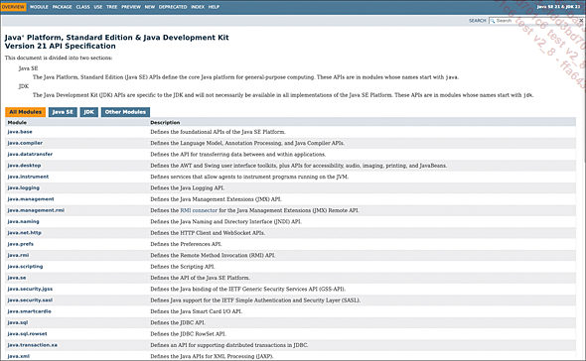Open the HELP navigation link
Image resolution: width=586 pixels, height=361 pixels.
214,7
